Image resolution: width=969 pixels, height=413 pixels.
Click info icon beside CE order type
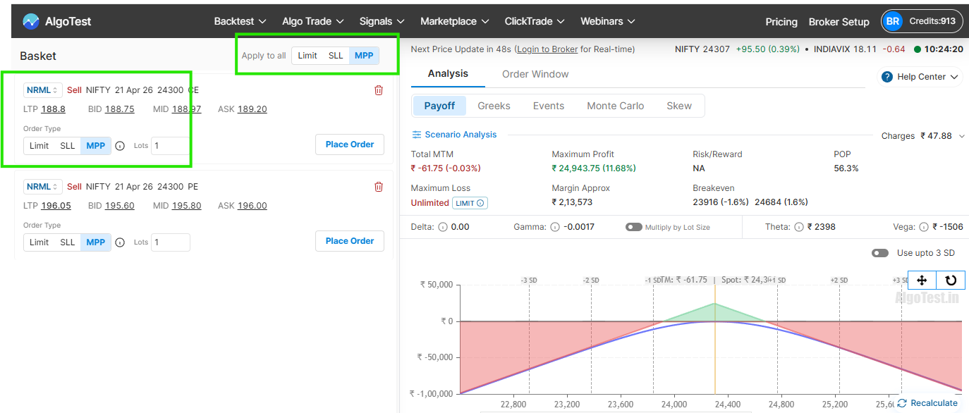tap(120, 146)
